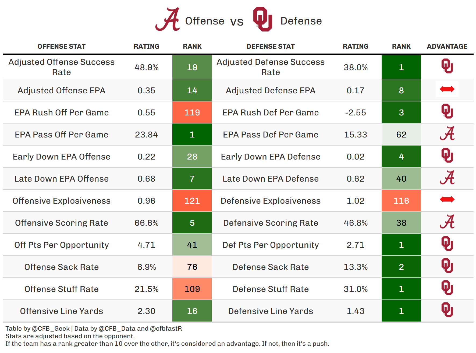Click the Alabama advantage logo for Late Down EPA row
Viewport: 476px width, 353px height.
[x=447, y=178]
